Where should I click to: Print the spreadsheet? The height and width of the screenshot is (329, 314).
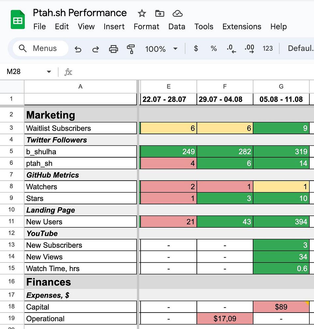click(114, 49)
